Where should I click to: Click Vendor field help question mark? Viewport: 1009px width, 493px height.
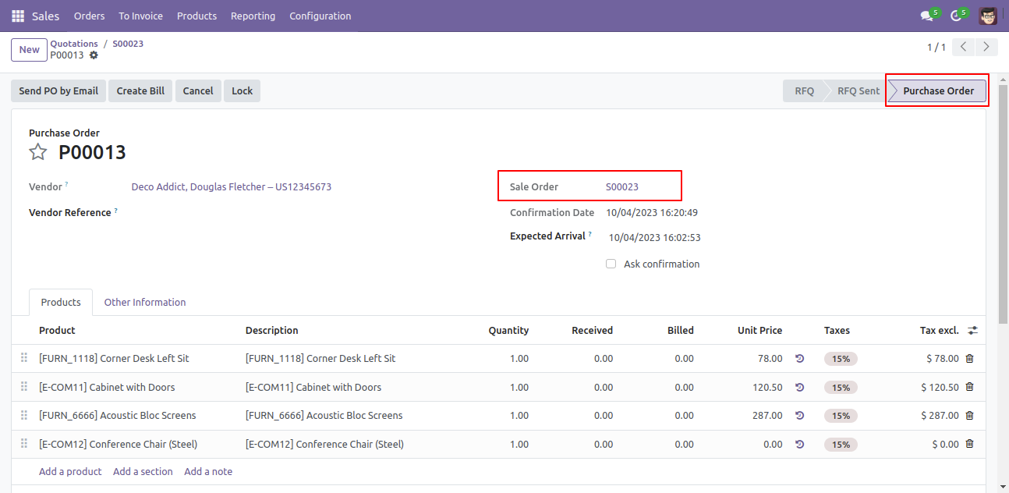66,185
